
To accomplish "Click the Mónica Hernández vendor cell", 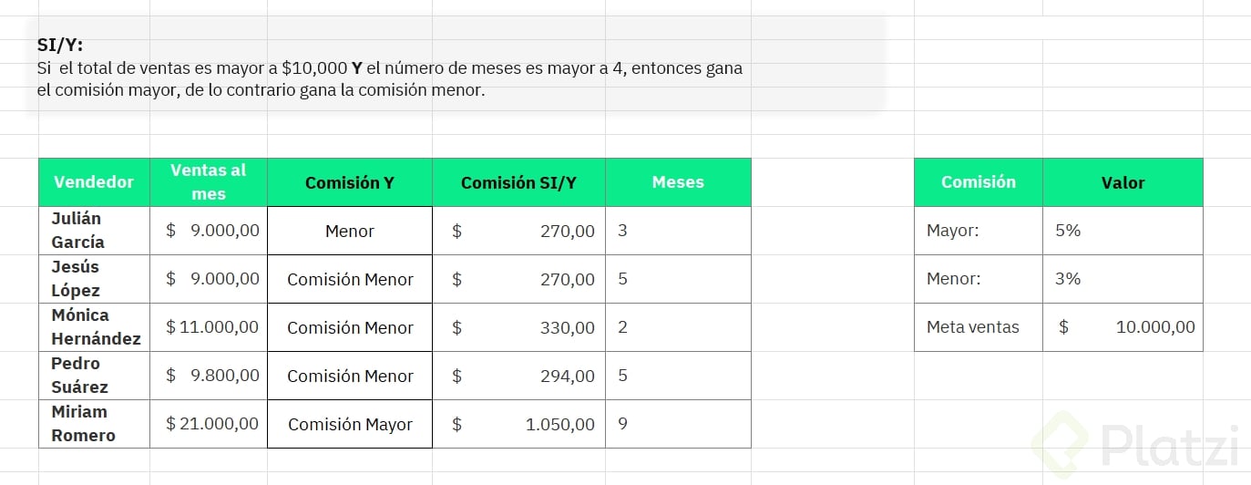I will tap(94, 327).
